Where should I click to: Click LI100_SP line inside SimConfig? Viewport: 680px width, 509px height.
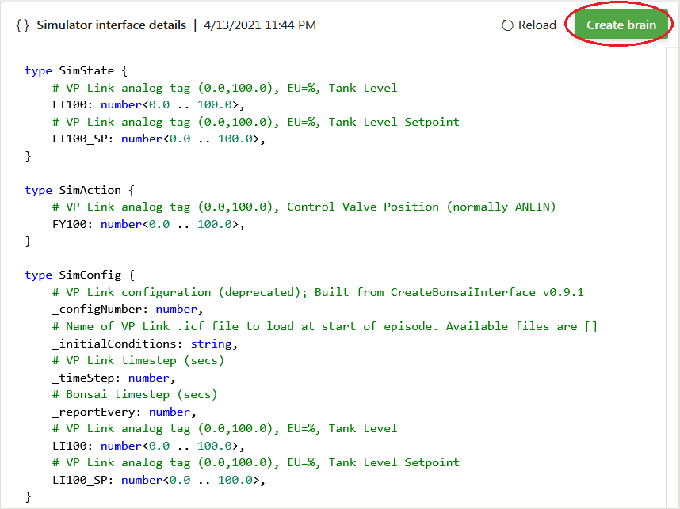point(159,480)
